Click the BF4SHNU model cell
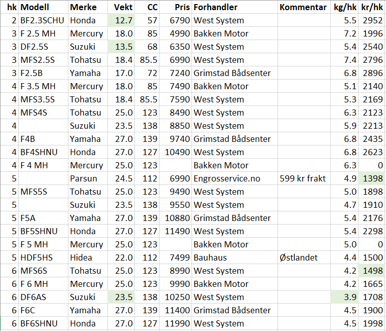Viewport: 386px width, 331px height. tap(44, 152)
